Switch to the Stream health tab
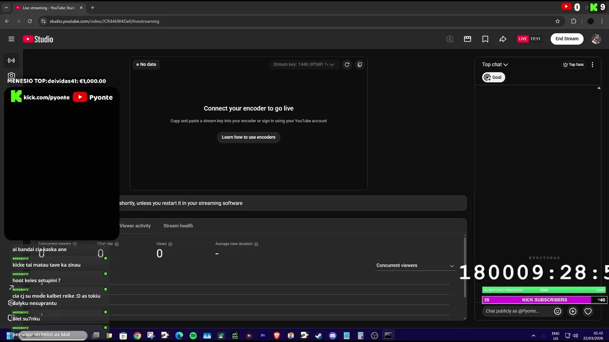609x342 pixels. pyautogui.click(x=178, y=226)
